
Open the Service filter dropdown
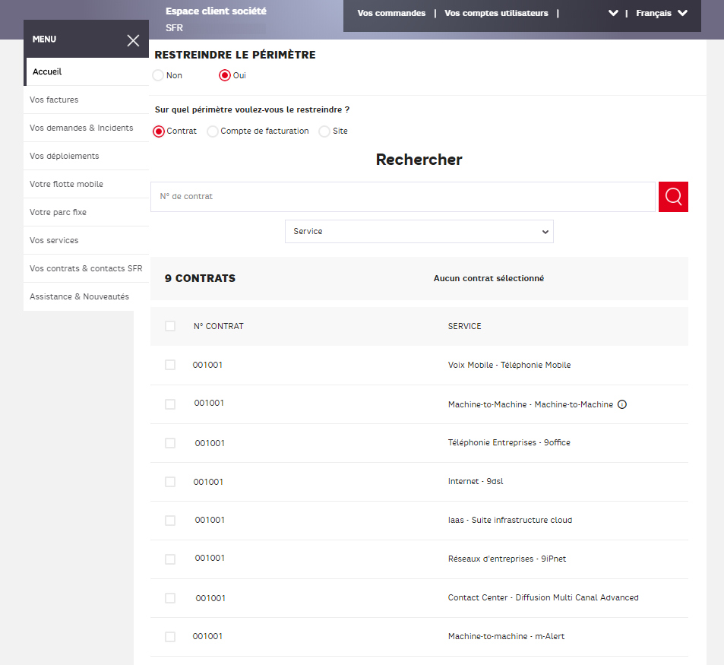[x=419, y=231]
